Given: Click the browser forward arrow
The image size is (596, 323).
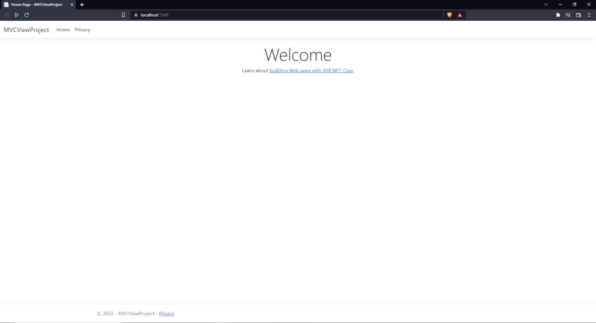Looking at the screenshot, I should [16, 15].
